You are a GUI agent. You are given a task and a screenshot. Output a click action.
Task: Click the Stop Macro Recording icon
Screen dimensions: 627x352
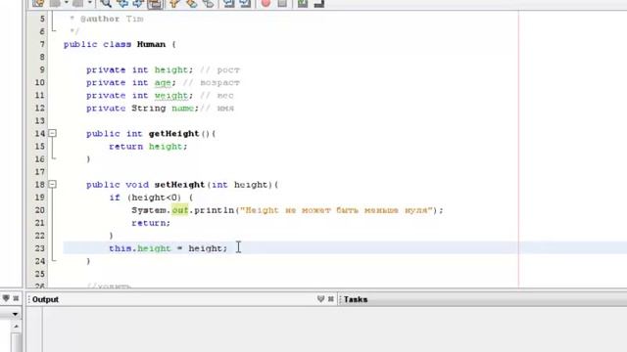282,4
